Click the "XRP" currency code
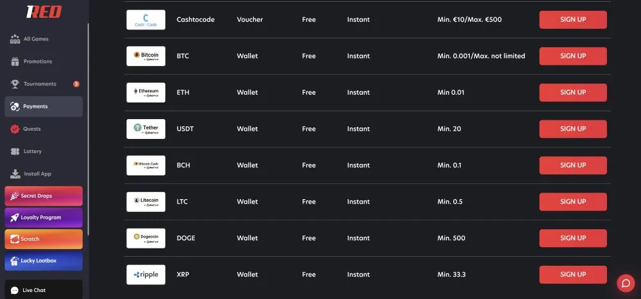Image resolution: width=641 pixels, height=299 pixels. [x=183, y=275]
